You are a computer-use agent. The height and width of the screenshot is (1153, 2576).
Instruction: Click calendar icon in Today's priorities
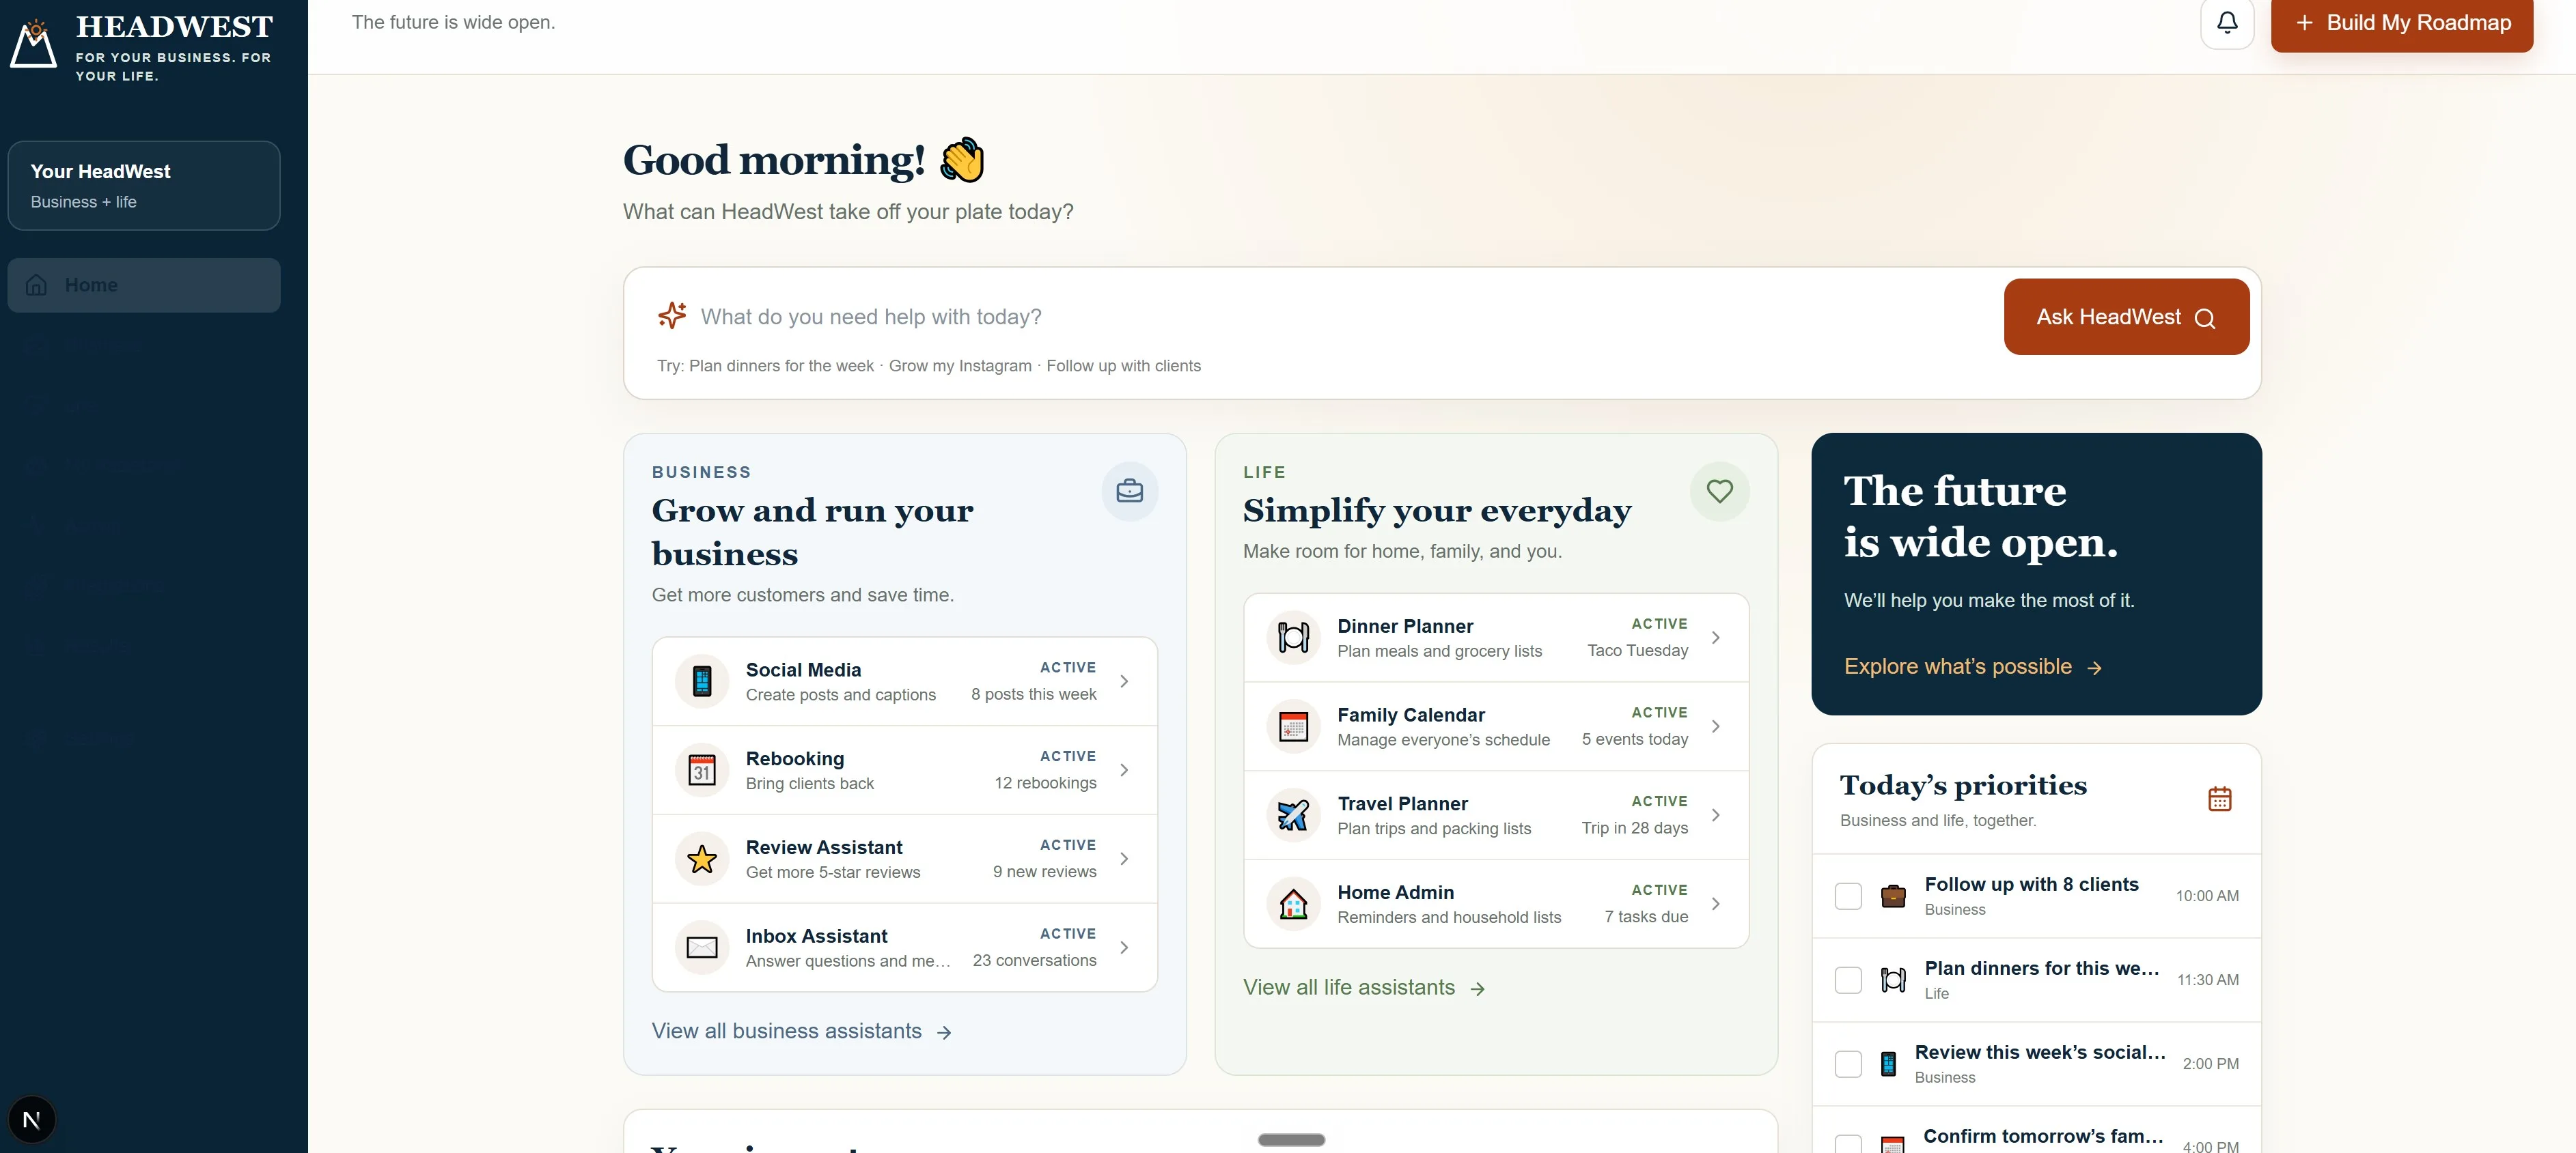[x=2219, y=799]
